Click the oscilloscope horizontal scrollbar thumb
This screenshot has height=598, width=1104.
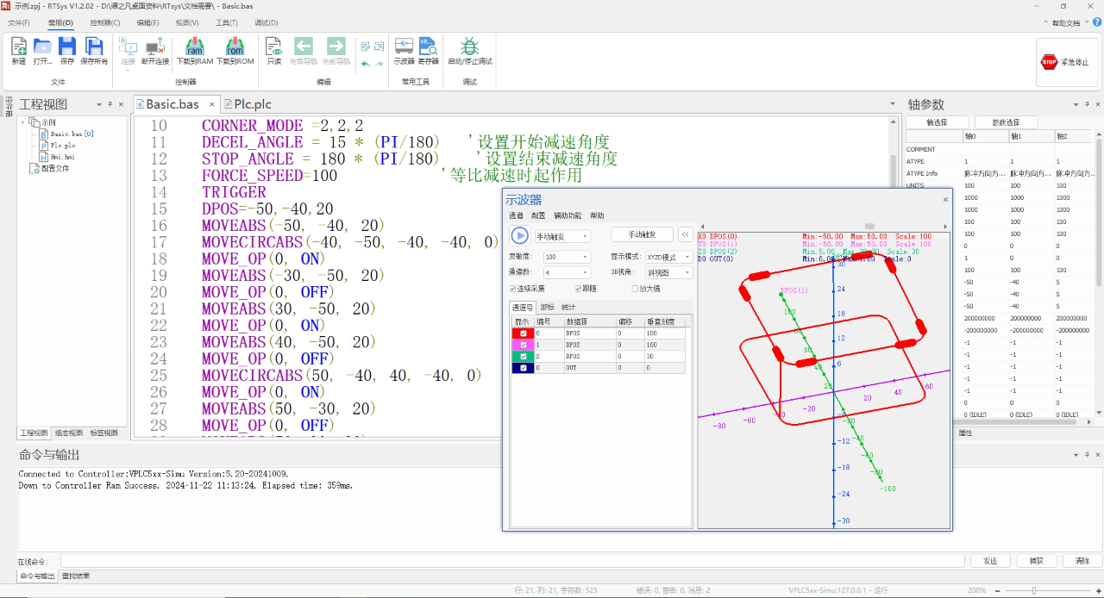[869, 226]
